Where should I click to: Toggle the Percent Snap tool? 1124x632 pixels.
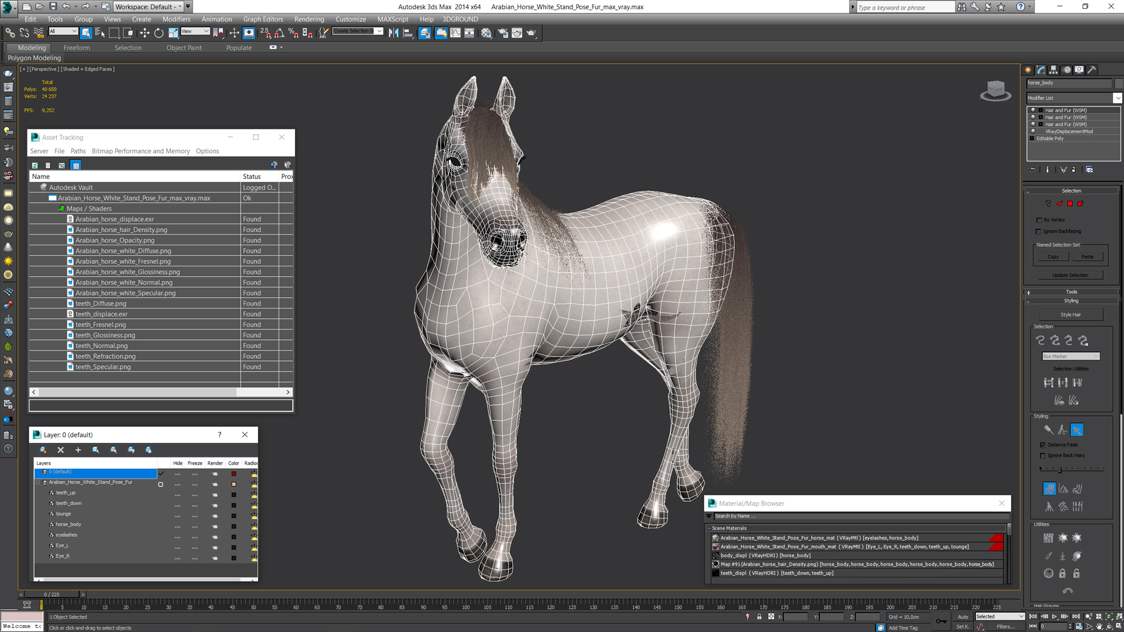tap(293, 33)
